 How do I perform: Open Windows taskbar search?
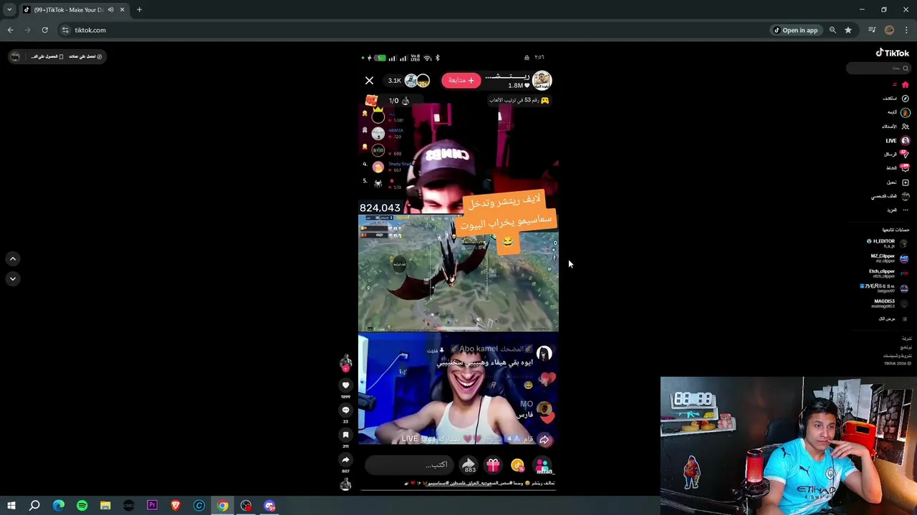[x=34, y=506]
